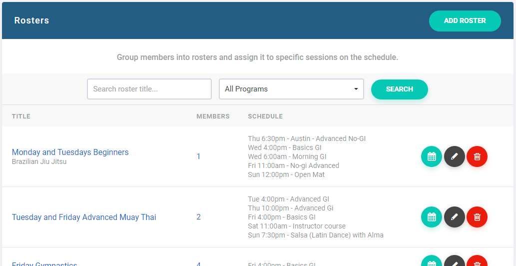
Task: Edit the Monday and Tuesdays Beginners roster
Action: (x=454, y=156)
